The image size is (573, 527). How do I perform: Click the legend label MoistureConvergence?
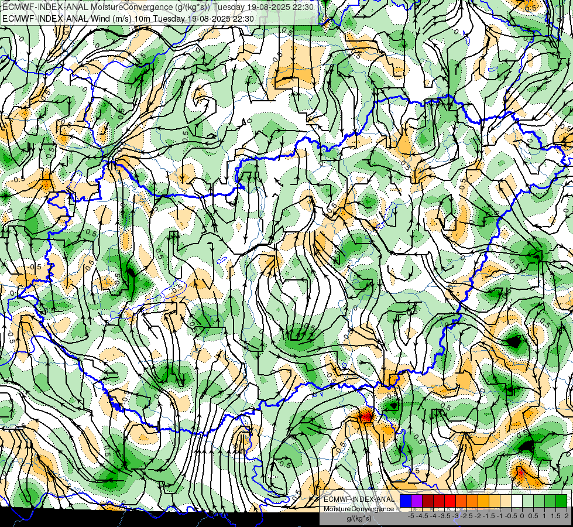point(359,509)
